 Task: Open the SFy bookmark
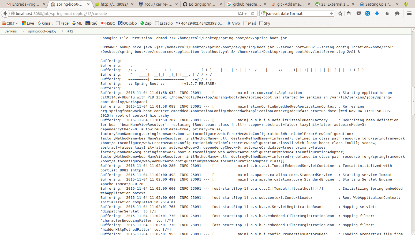(x=265, y=23)
